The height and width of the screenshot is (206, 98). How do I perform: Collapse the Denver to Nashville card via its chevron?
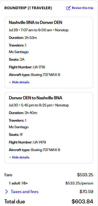pyautogui.click(x=10, y=158)
